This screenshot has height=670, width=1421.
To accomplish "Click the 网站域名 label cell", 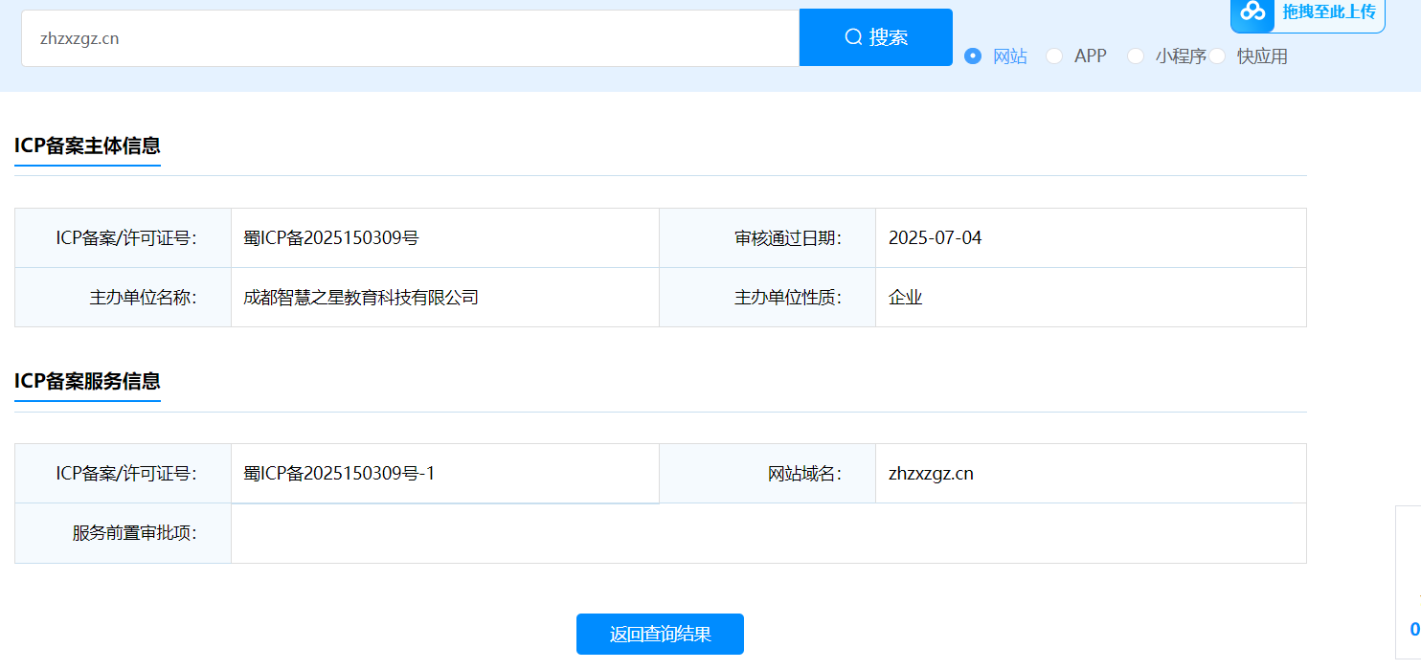I will [768, 473].
